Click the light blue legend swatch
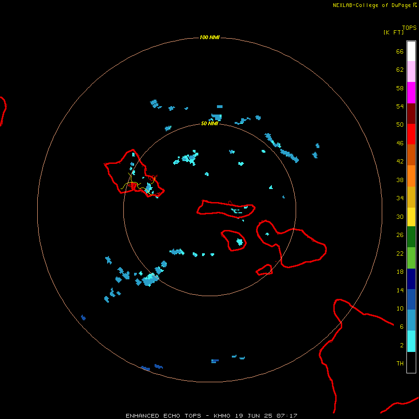419x419 pixels. (411, 320)
